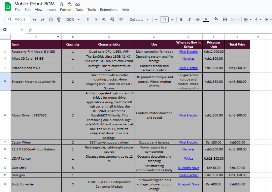This screenshot has width=272, height=192.
Task: Select the Castor Wheel cell
Action: (36, 143)
